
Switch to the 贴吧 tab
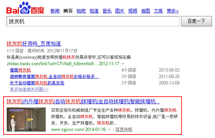coord(81,11)
